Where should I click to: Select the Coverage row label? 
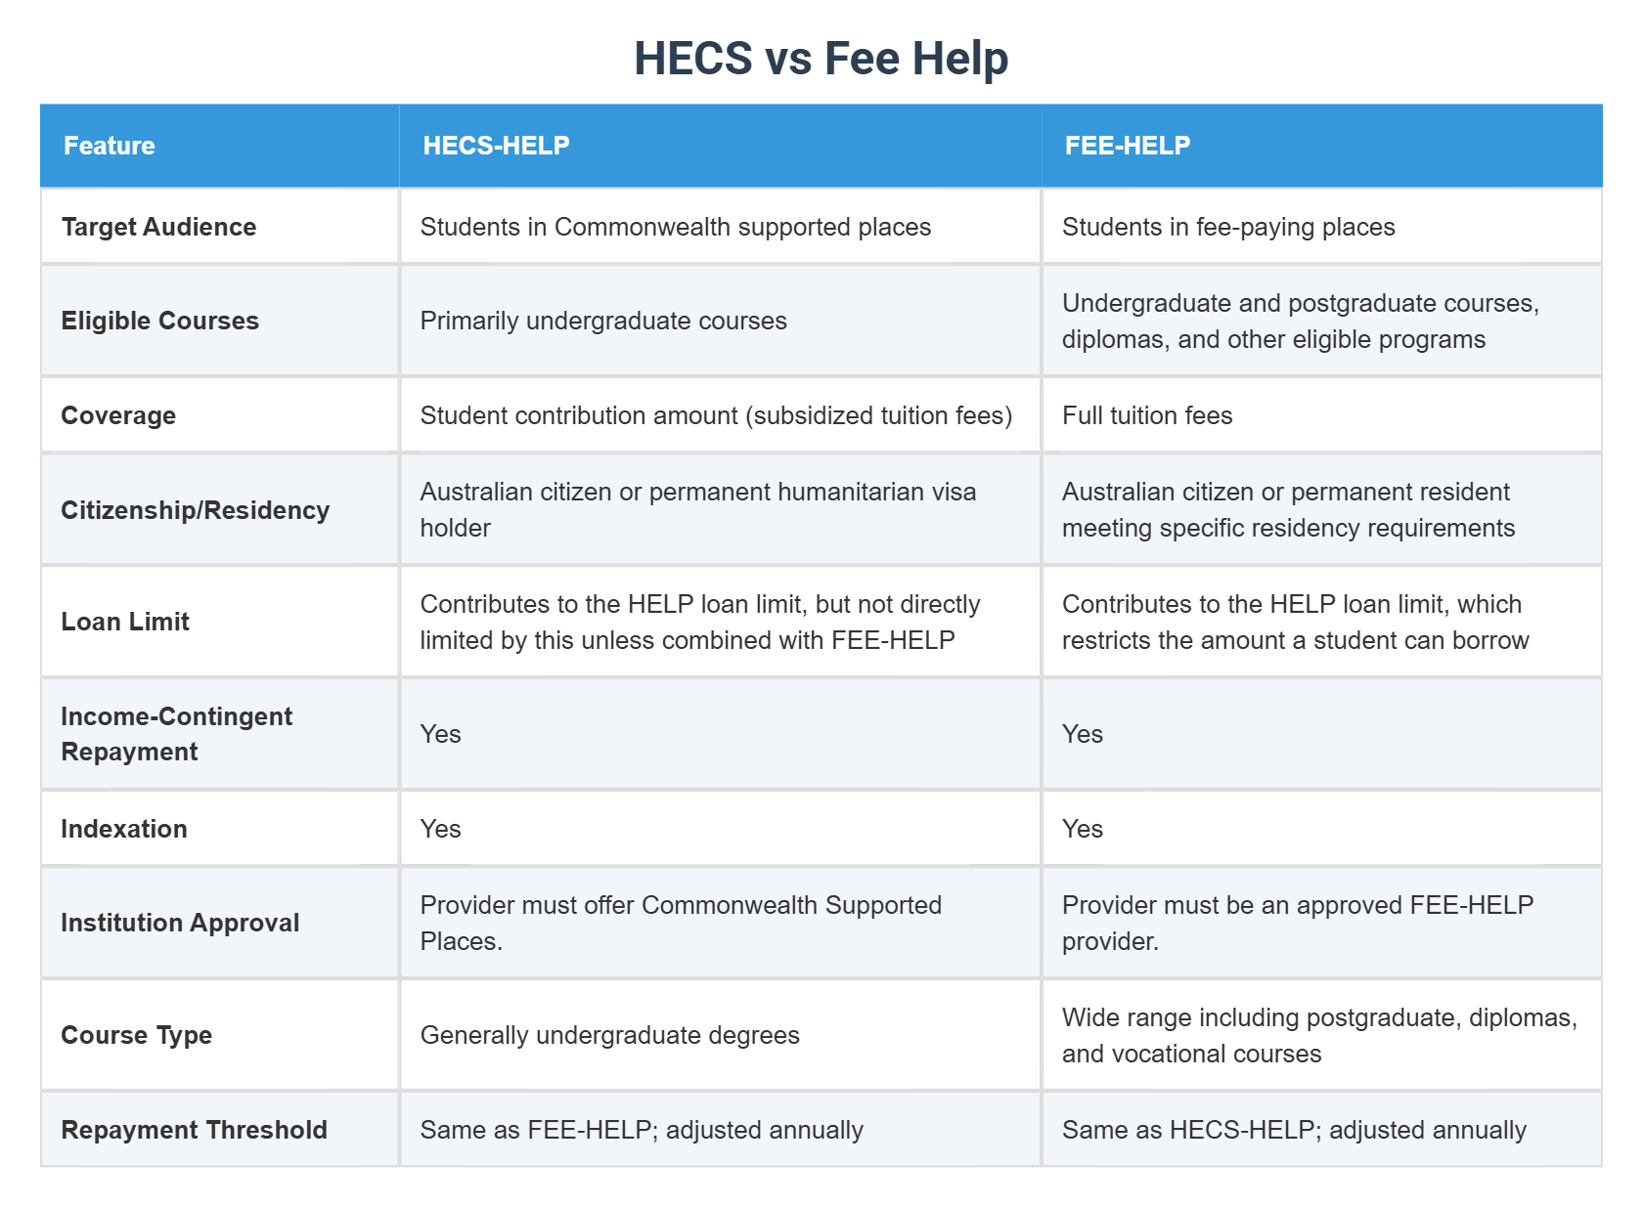[x=118, y=415]
